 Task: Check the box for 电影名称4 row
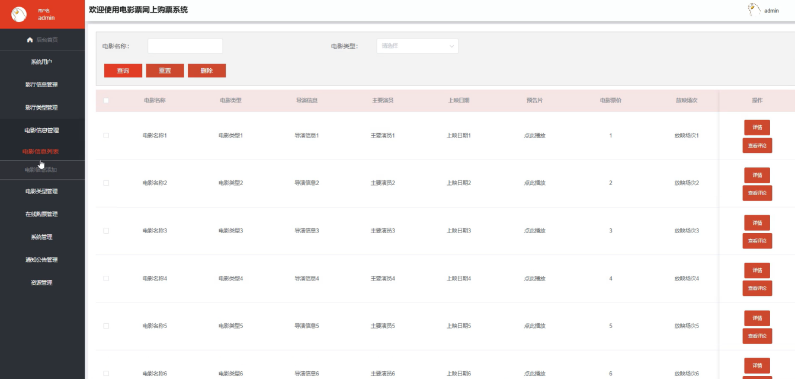click(x=106, y=278)
